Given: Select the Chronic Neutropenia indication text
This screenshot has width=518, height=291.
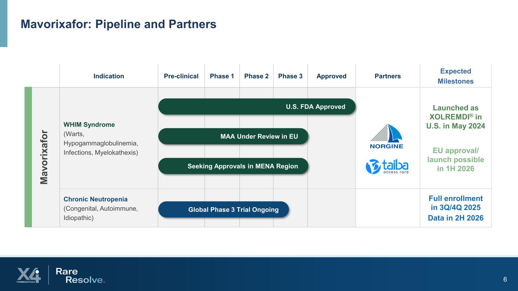Looking at the screenshot, I should pos(95,199).
